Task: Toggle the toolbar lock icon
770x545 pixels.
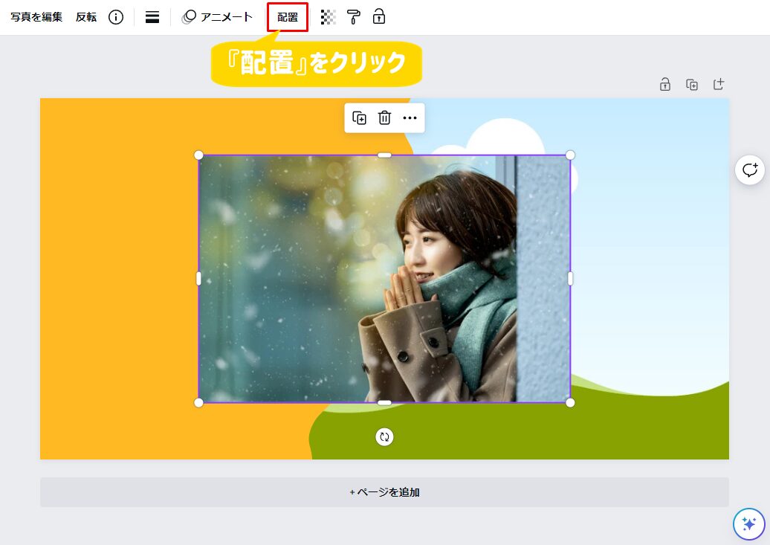Action: pos(378,17)
